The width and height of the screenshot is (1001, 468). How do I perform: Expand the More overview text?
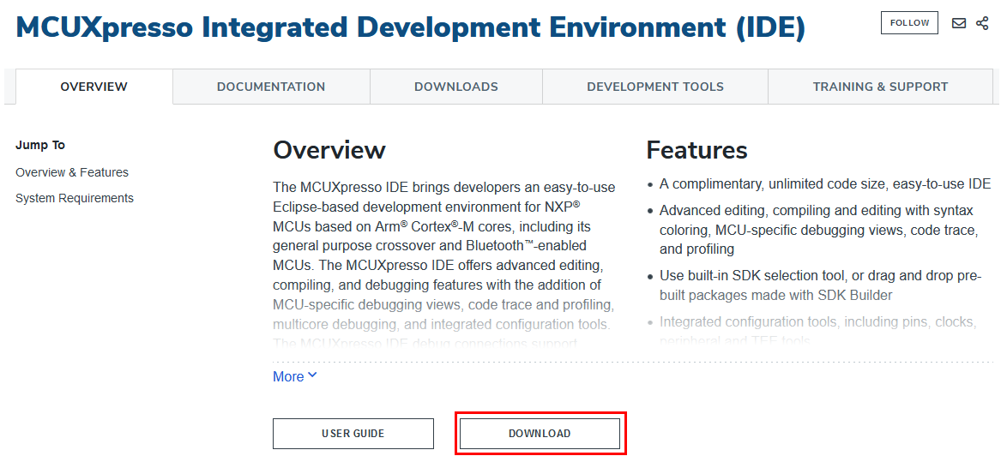click(x=294, y=376)
